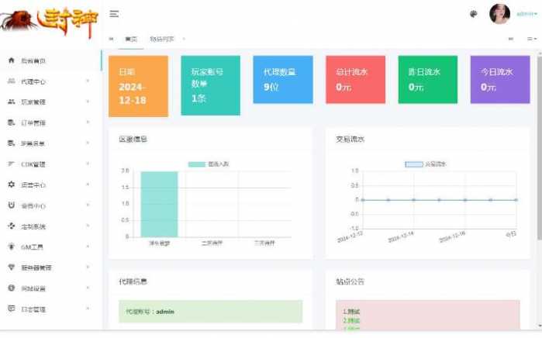Click the 网站设置 globe icon
The height and width of the screenshot is (338, 542).
11,288
